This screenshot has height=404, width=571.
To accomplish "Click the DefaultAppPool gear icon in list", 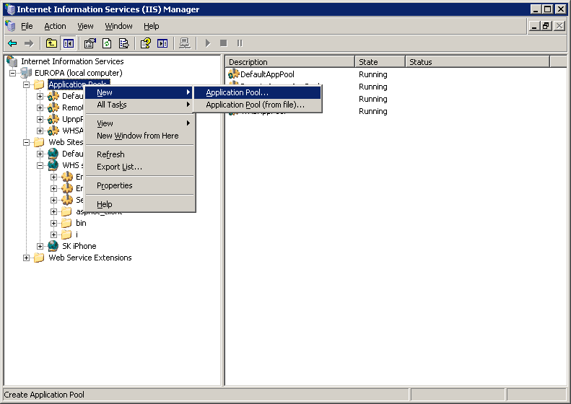I will click(233, 74).
